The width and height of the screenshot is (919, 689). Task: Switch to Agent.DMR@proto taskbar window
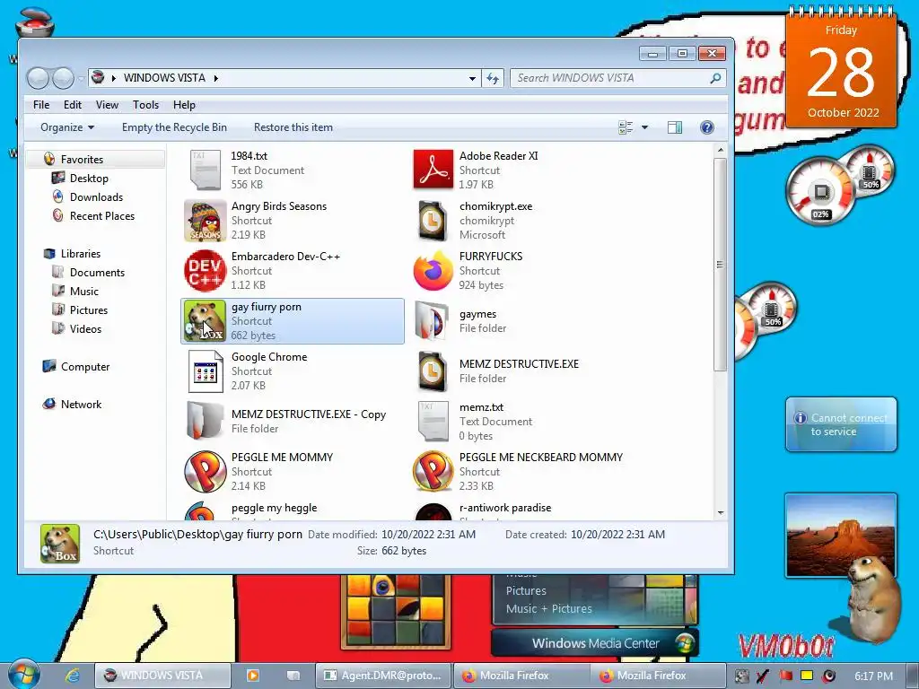(x=384, y=676)
